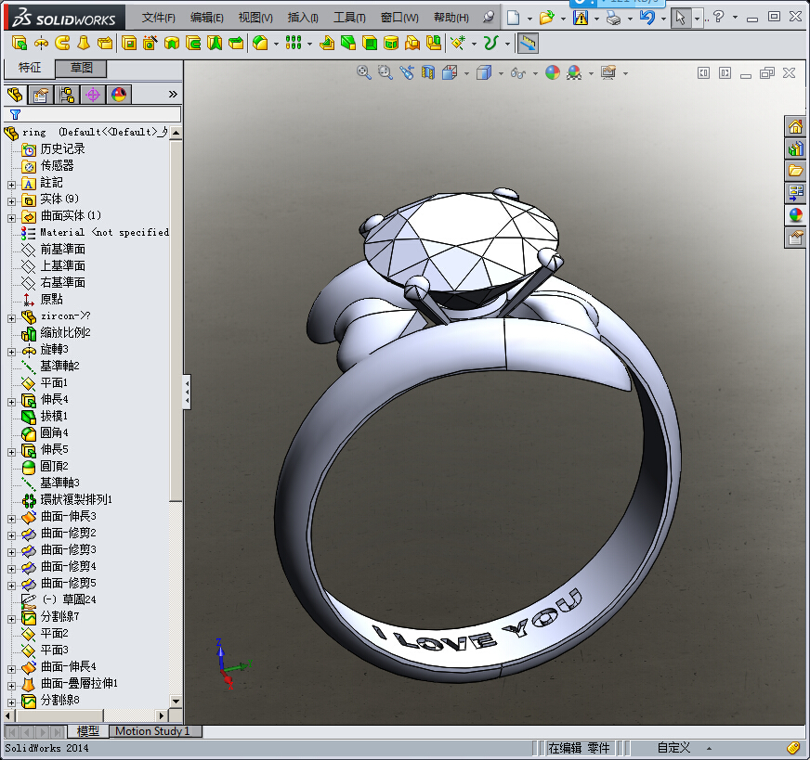Select the Shell tool

tap(370, 44)
